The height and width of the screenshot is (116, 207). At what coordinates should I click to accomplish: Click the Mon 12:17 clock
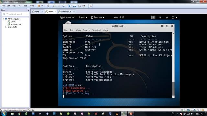point(119,17)
